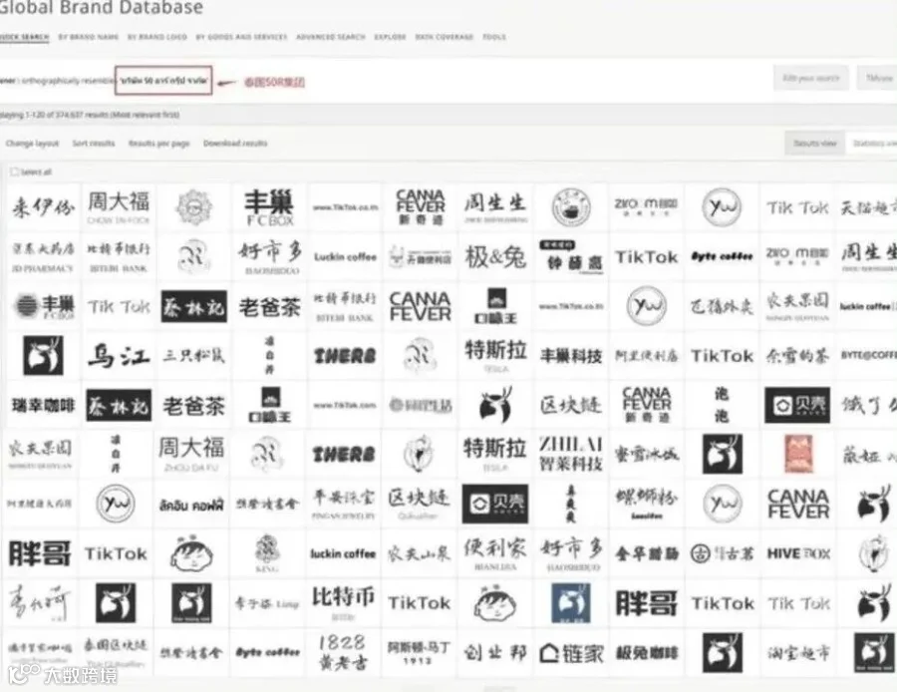Open the JD PHARMACY 京东大药房 result

[x=43, y=256]
